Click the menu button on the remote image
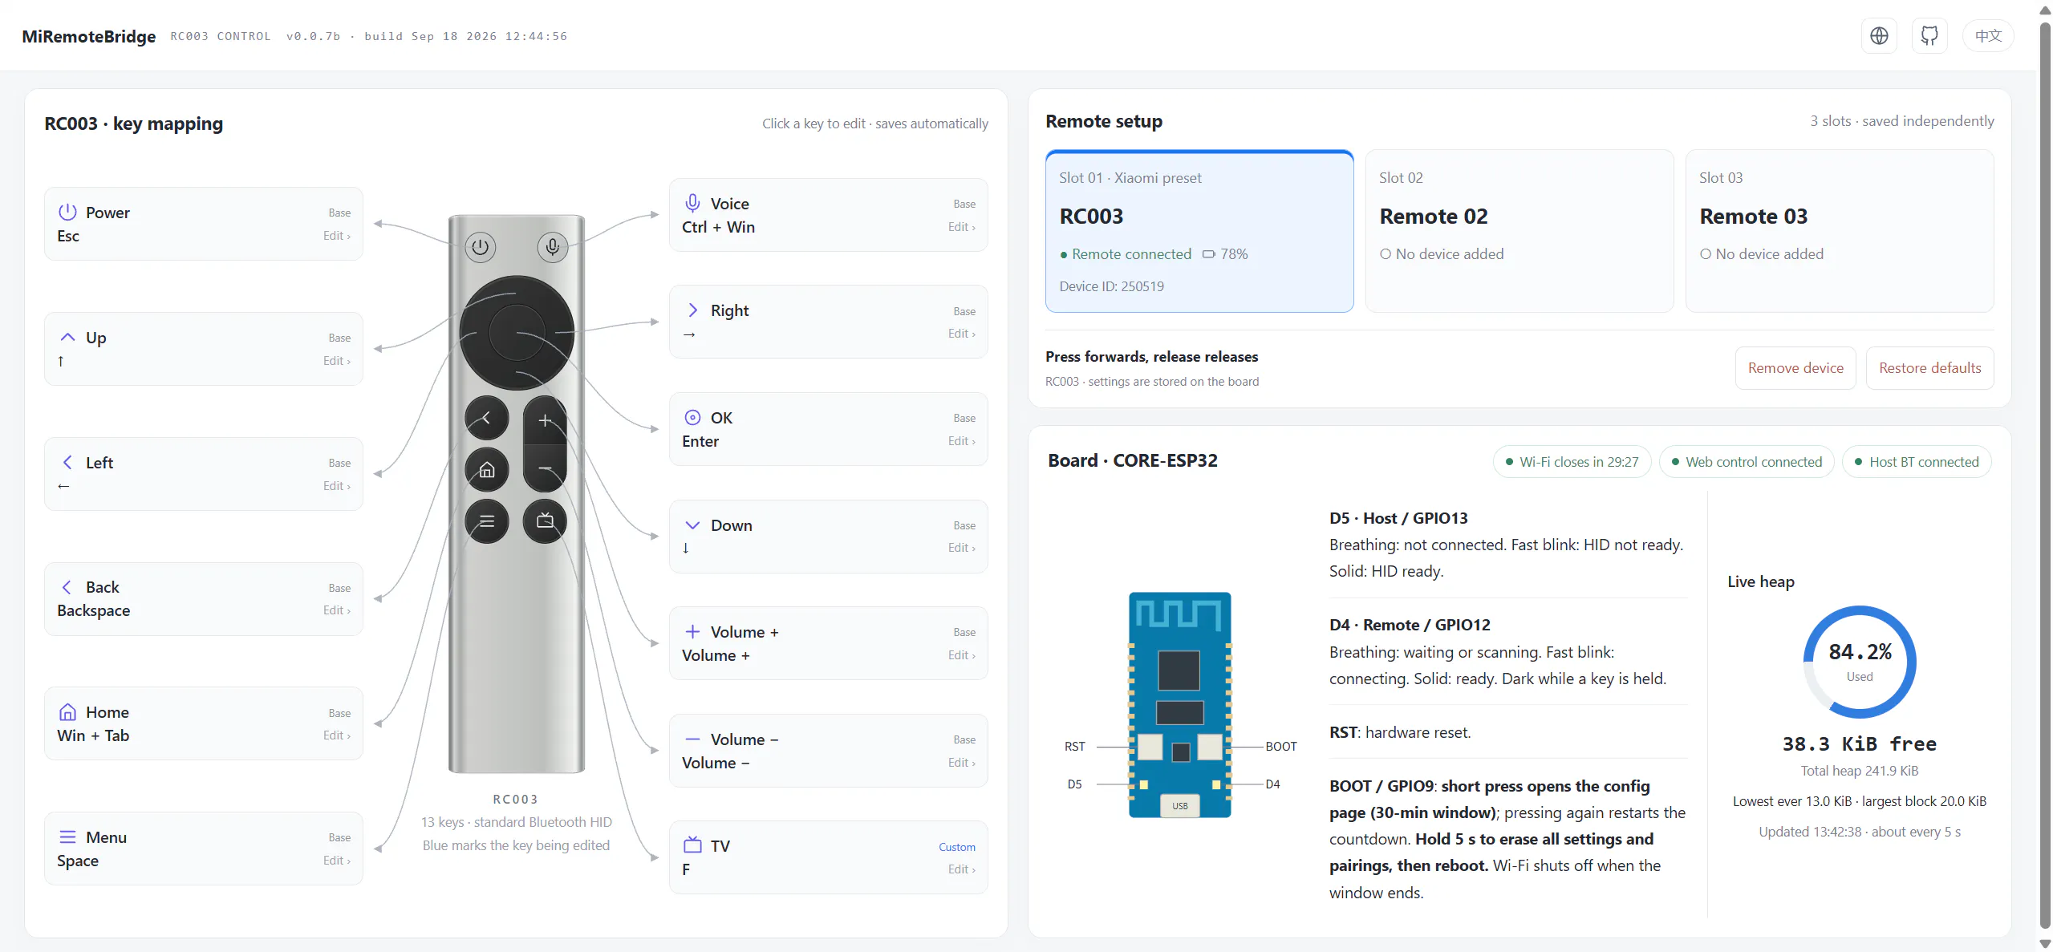2053x952 pixels. pyautogui.click(x=486, y=521)
